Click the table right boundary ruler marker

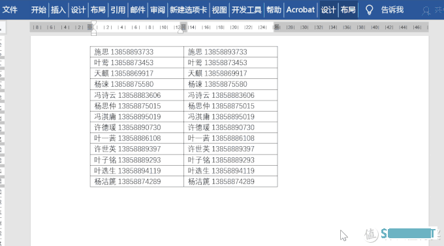coord(277,27)
